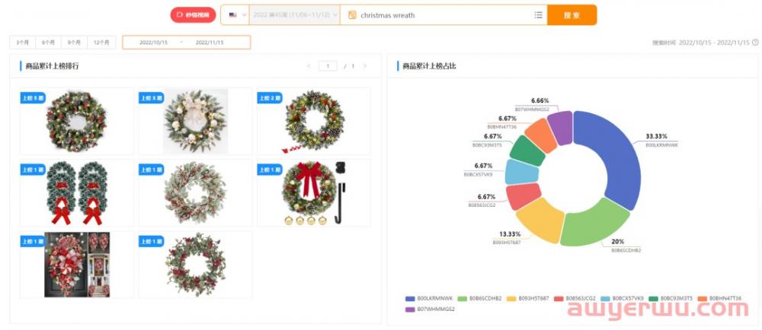
Task: Click the dark green B0BC93M3T5 donut segment
Action: [x=528, y=151]
